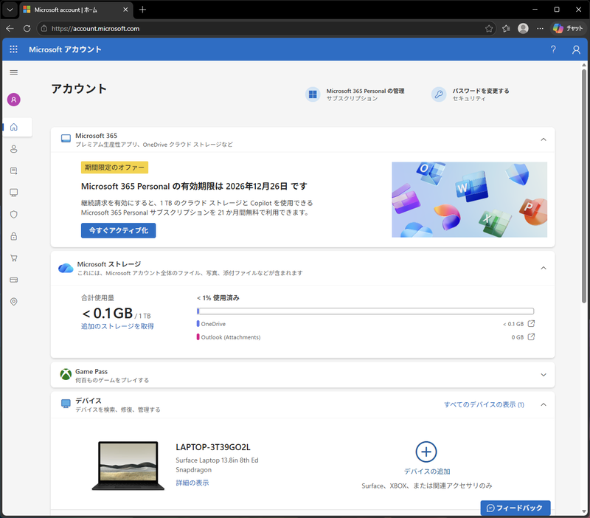Image resolution: width=590 pixels, height=518 pixels.
Task: Click the Microsoft 365 card heading
Action: (x=97, y=136)
